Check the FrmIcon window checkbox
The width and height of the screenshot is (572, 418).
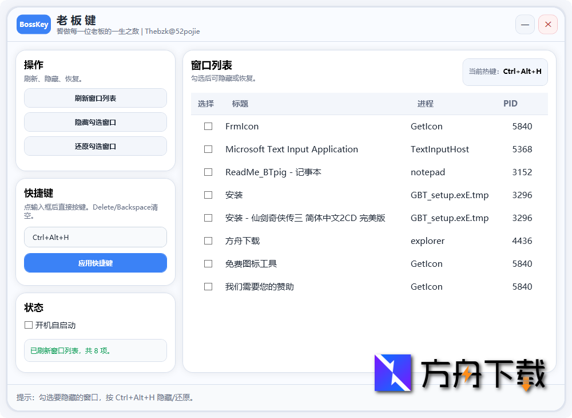208,126
